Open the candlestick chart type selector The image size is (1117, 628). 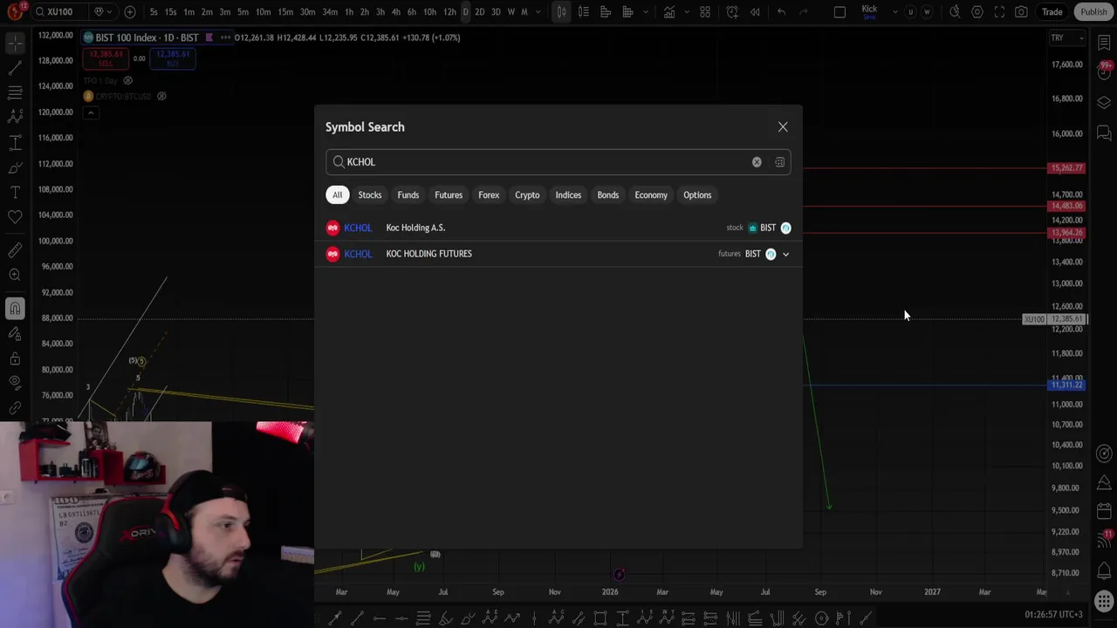[x=561, y=12]
